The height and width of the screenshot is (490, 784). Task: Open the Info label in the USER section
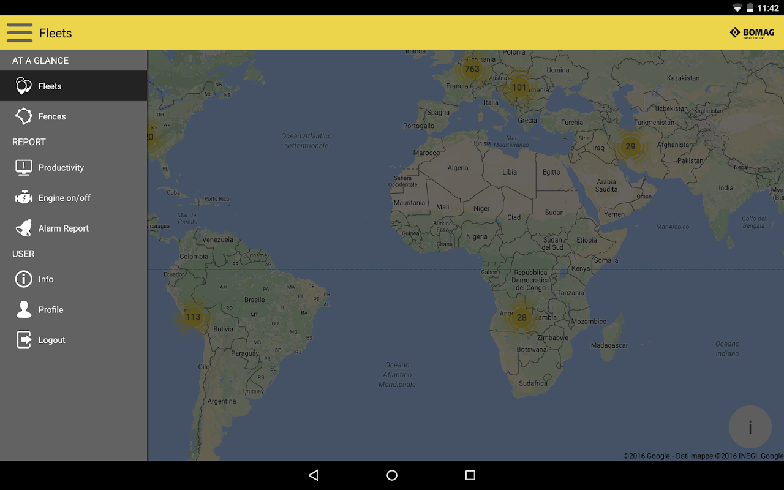[46, 279]
